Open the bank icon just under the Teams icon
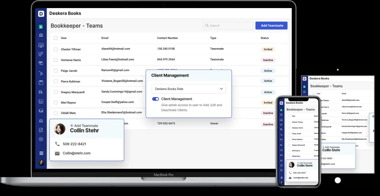Image resolution: width=380 pixels, height=196 pixels. (x=41, y=35)
